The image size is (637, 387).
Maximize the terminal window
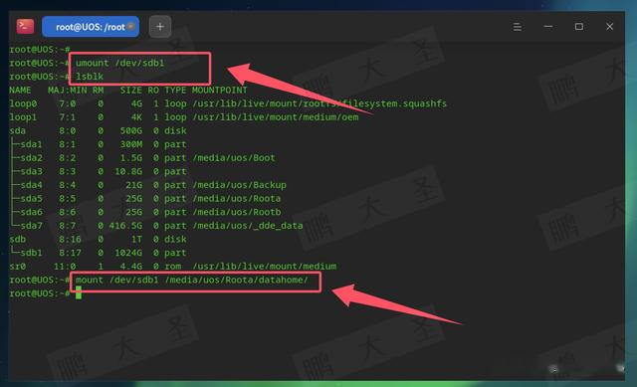coord(579,27)
